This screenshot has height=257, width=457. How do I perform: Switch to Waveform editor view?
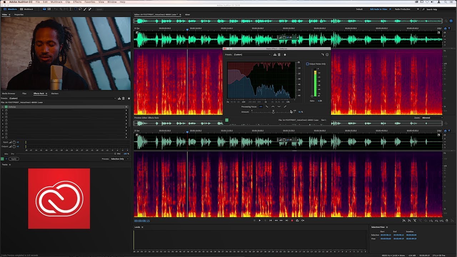click(x=10, y=9)
